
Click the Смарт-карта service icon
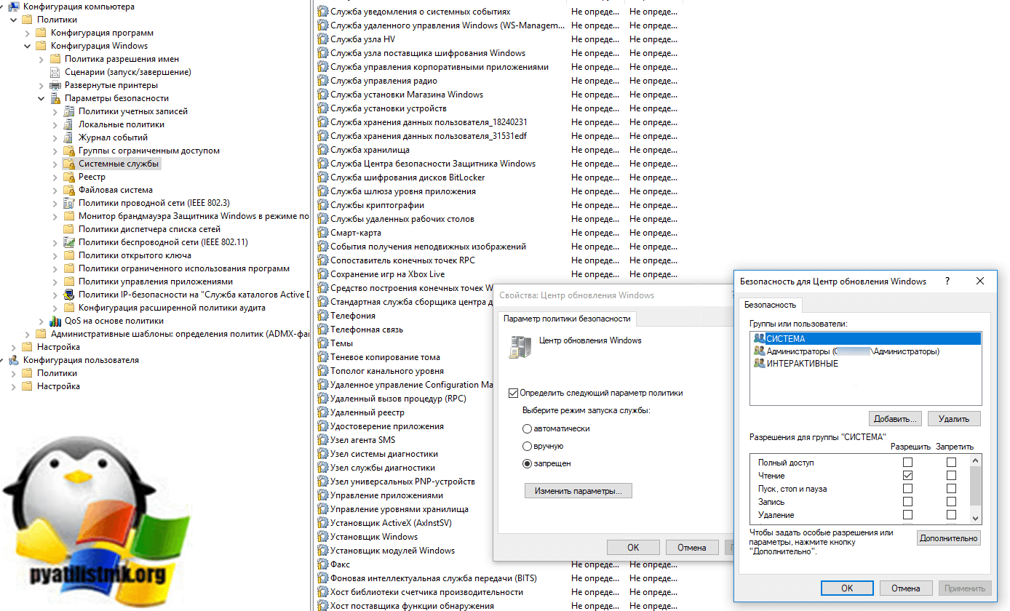323,233
